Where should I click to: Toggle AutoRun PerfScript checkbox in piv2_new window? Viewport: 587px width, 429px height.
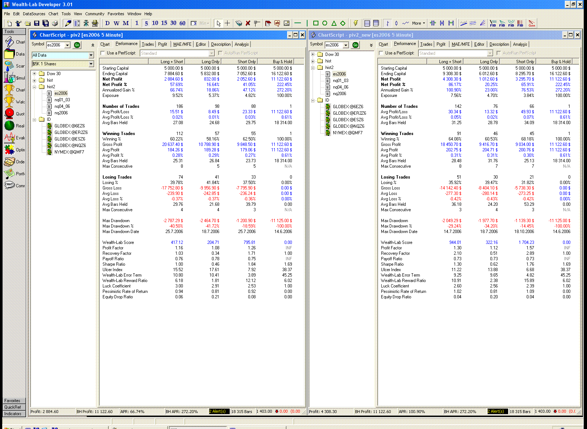tap(499, 53)
